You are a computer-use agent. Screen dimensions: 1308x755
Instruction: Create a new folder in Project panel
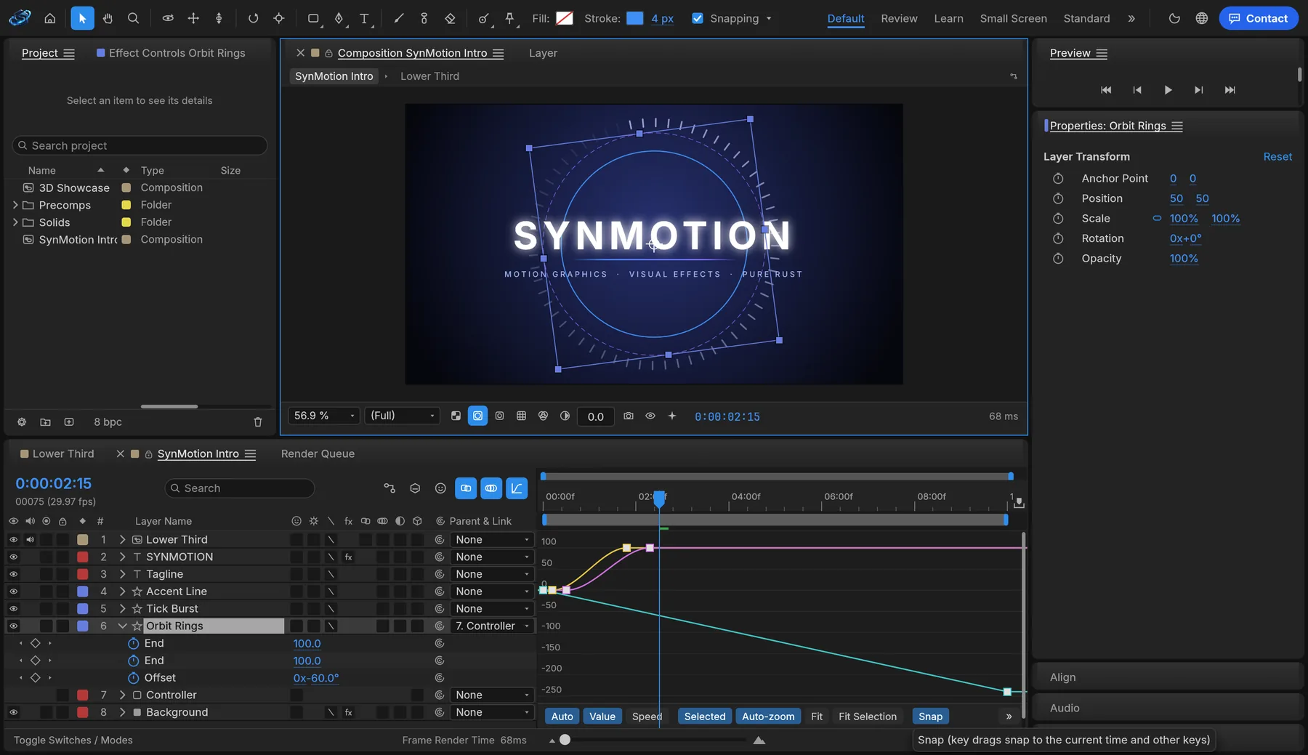point(45,422)
